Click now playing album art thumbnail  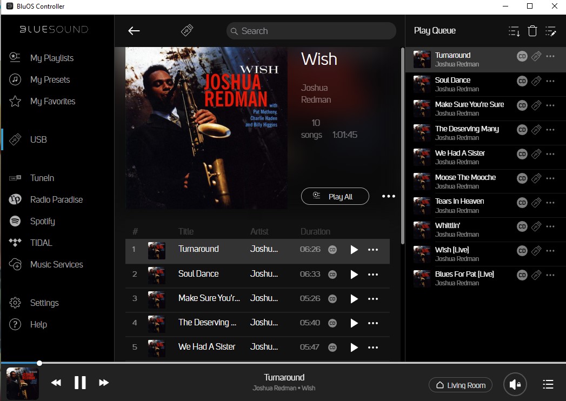22,383
